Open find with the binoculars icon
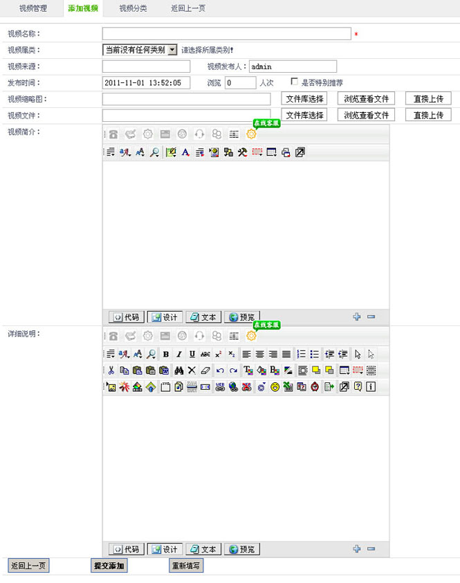This screenshot has width=460, height=583. 178,370
